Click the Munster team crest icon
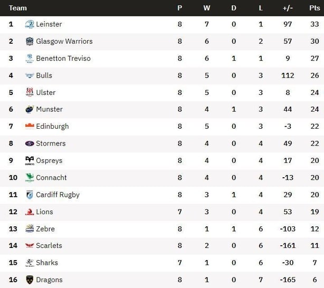Viewport: 324px width, 288px height. tap(30, 109)
